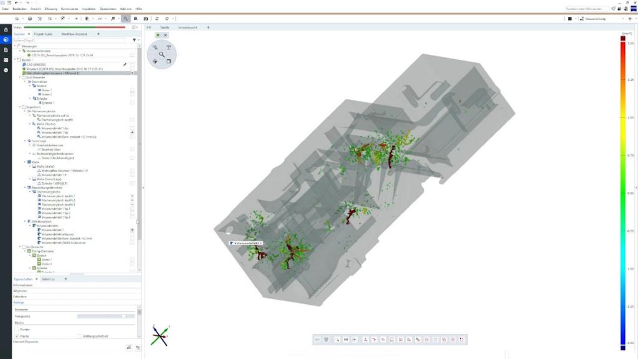Open the camera snapshot tool in the toolbar
Screen dimensions: 638x359
(146, 19)
